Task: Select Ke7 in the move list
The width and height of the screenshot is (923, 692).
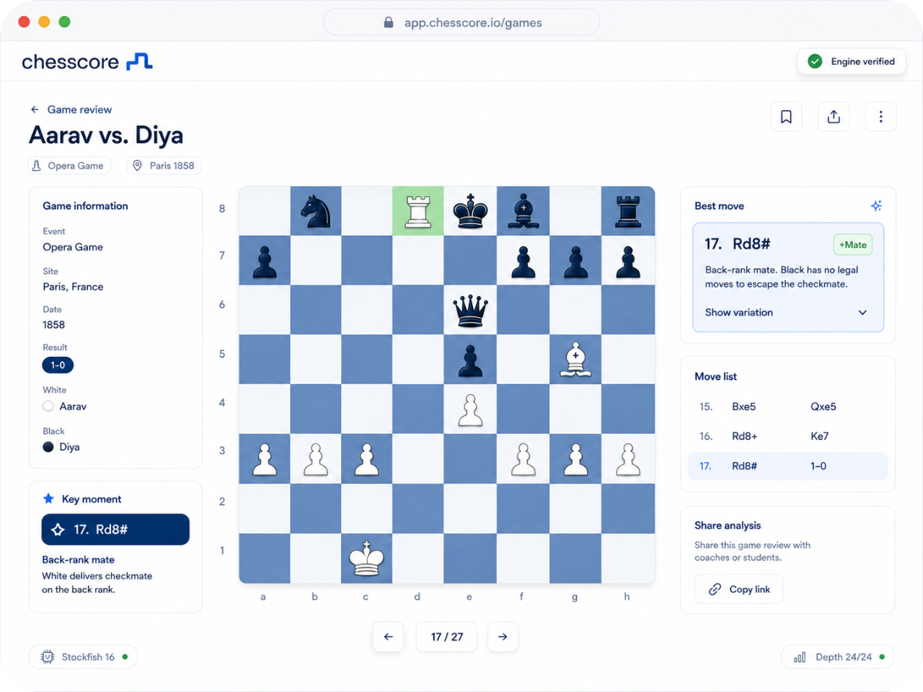Action: click(820, 436)
